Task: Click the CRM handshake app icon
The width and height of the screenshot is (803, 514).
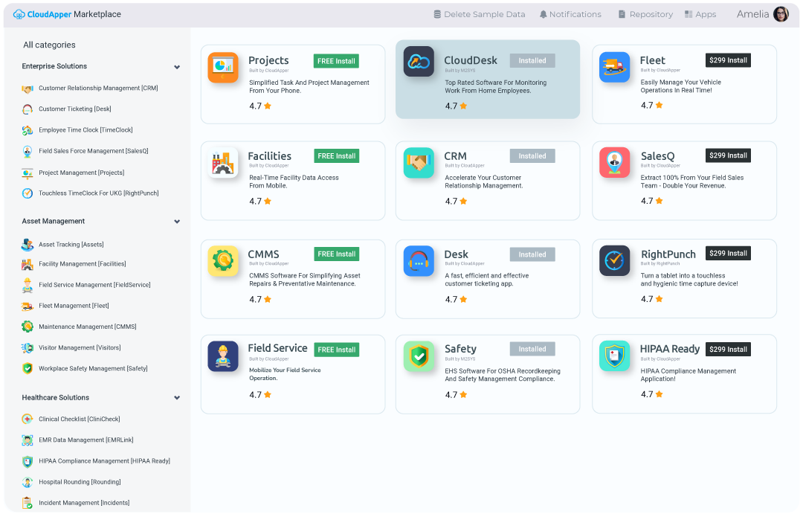Action: pyautogui.click(x=419, y=162)
